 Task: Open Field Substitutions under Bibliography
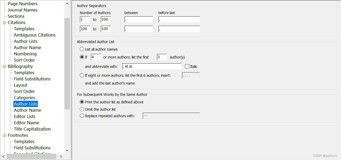point(32,79)
